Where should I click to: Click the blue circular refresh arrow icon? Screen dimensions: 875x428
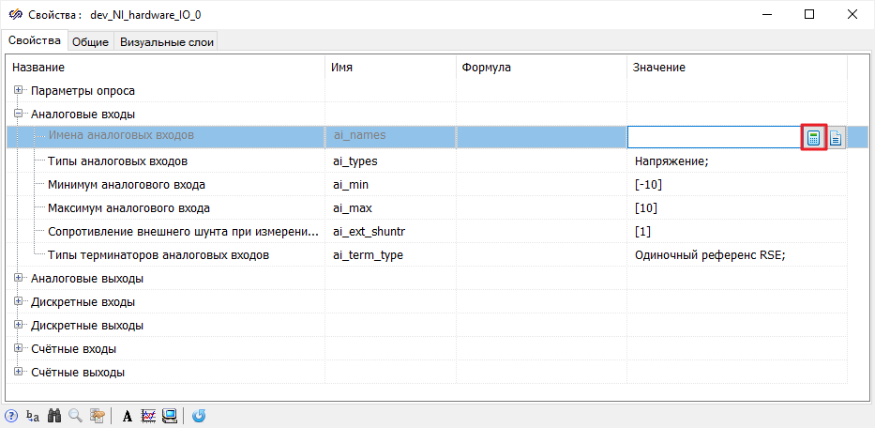click(x=199, y=416)
